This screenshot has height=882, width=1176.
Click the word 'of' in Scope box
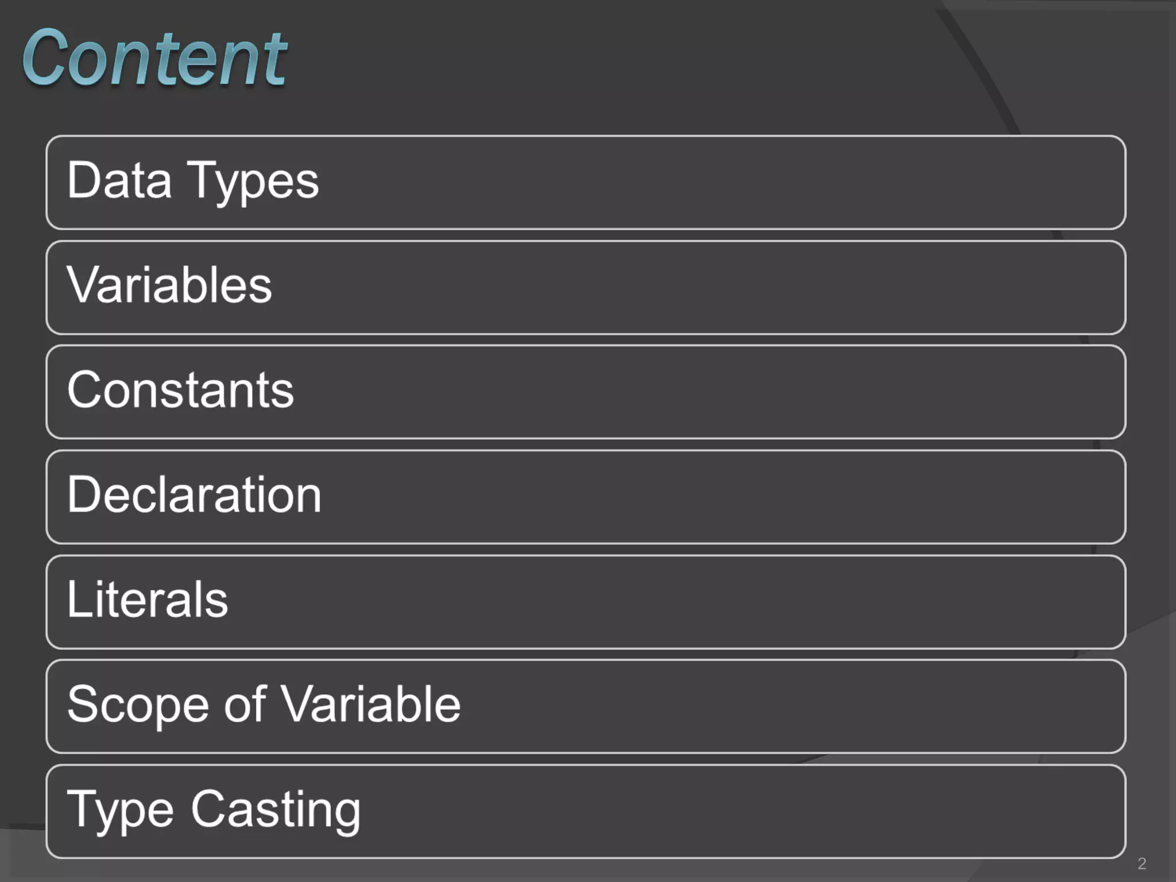click(x=245, y=704)
